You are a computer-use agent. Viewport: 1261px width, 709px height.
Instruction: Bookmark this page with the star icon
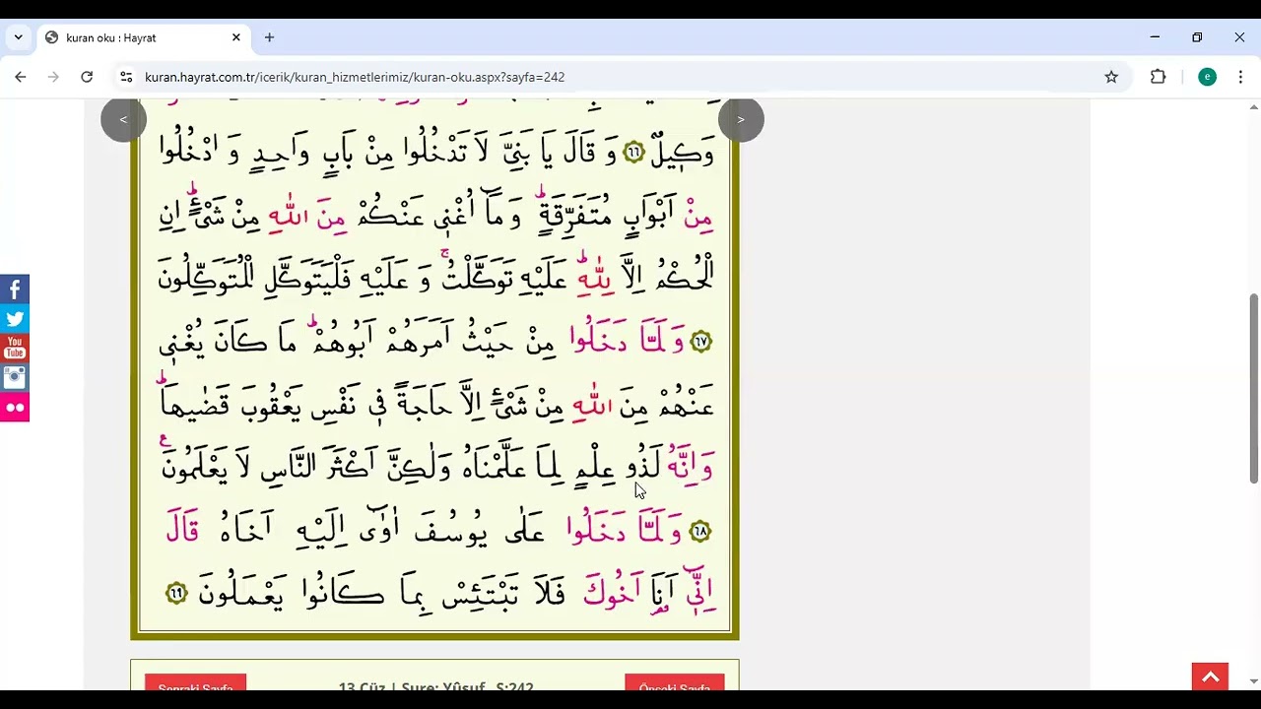pyautogui.click(x=1111, y=77)
